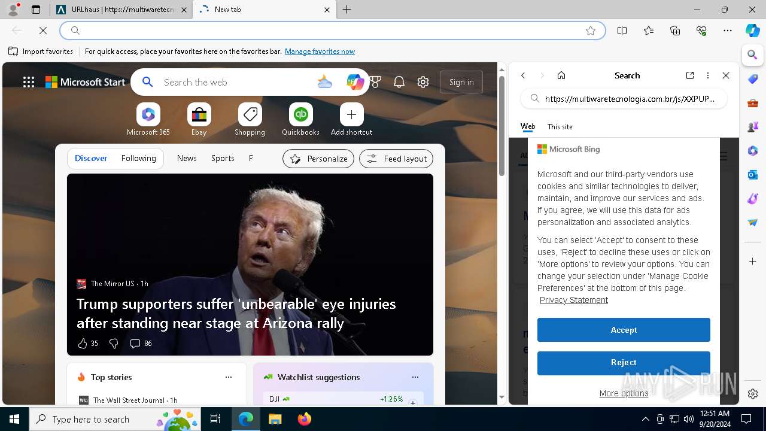The image size is (766, 431).
Task: Open sidebar Microsoft 365 icon
Action: click(753, 151)
